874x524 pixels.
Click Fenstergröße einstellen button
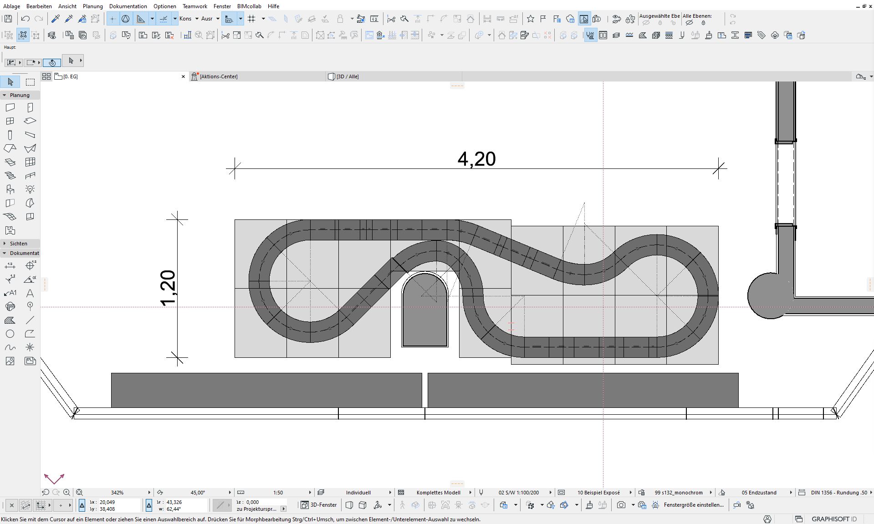click(693, 505)
